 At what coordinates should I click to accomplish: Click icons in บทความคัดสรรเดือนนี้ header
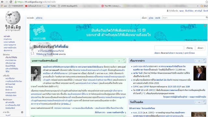(x=120, y=61)
